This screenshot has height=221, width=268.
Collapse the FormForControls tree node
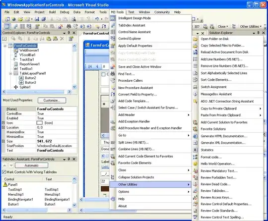5,46
